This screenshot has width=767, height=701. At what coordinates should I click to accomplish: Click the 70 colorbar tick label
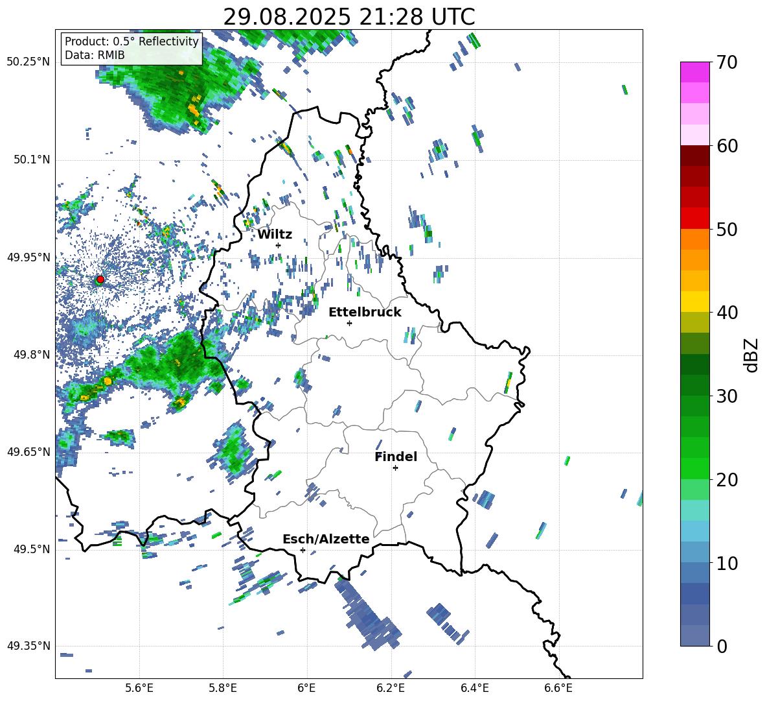click(726, 63)
